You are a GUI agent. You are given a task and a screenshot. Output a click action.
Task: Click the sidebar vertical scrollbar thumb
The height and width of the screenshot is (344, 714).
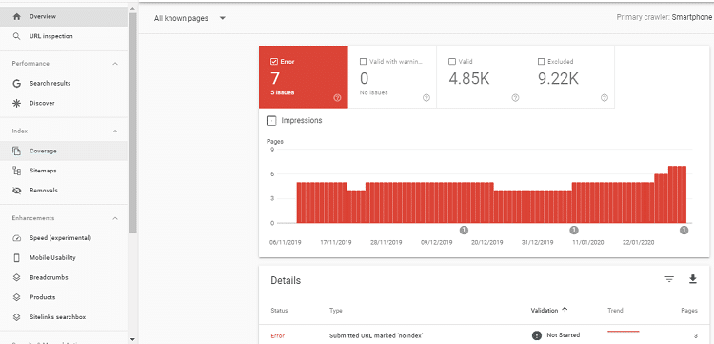tap(132, 122)
